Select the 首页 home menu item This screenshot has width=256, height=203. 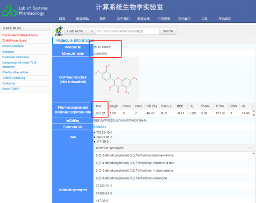pyautogui.click(x=62, y=19)
